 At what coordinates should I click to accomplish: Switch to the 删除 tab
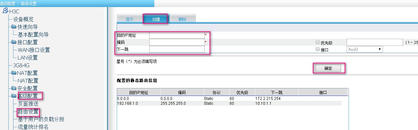[182, 19]
